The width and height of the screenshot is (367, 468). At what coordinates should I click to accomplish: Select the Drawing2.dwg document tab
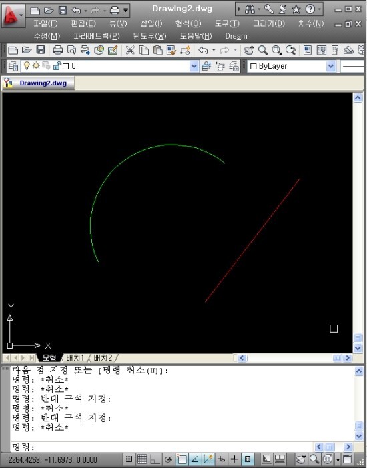(38, 83)
